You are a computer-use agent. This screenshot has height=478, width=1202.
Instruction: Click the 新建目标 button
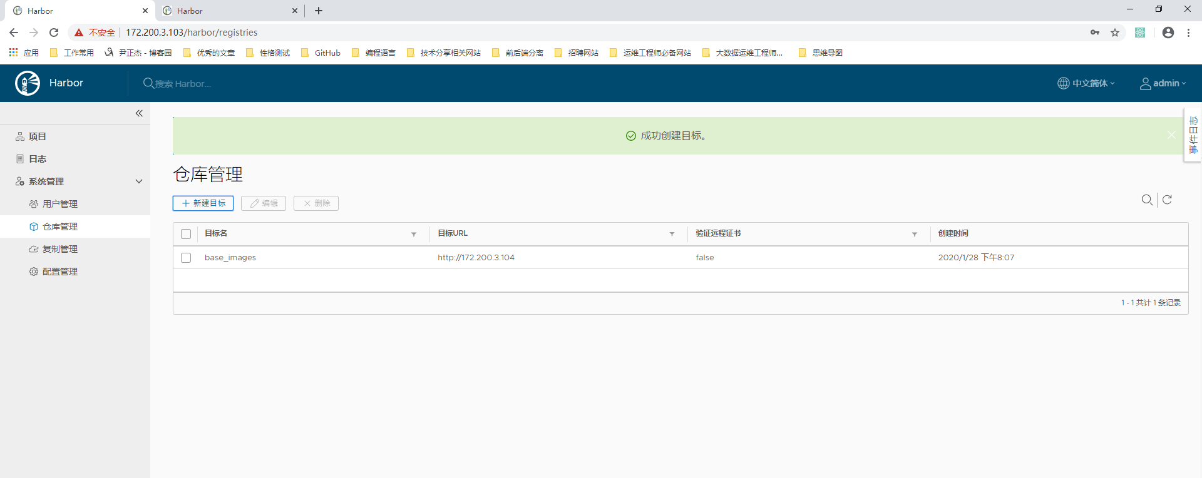[x=203, y=203]
